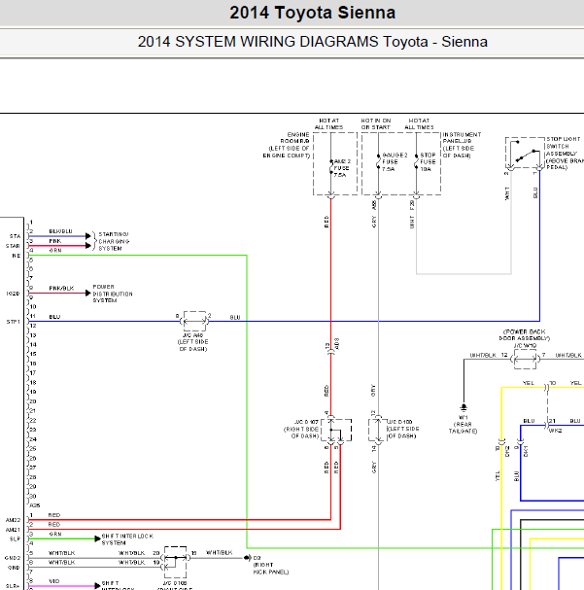Select the "STARTING/CHARGING SYSTEM" label

point(114,241)
